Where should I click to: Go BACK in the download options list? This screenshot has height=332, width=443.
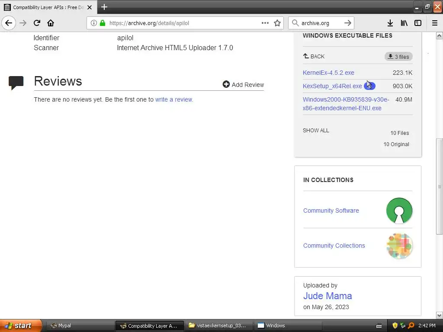(314, 56)
